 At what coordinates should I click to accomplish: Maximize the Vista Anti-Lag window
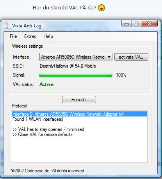pos(136,24)
